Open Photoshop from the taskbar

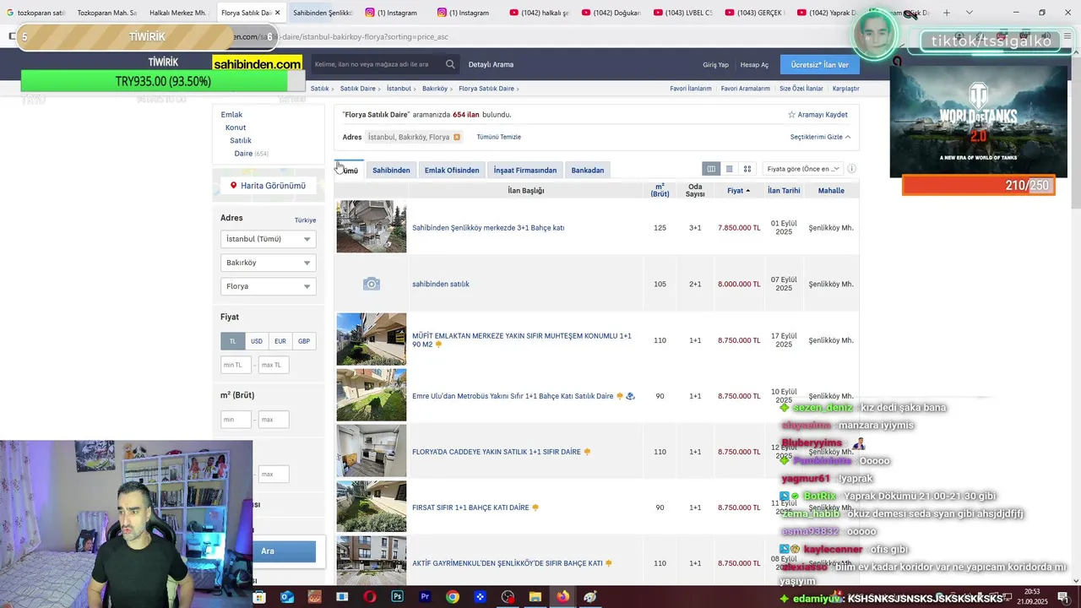click(x=397, y=597)
